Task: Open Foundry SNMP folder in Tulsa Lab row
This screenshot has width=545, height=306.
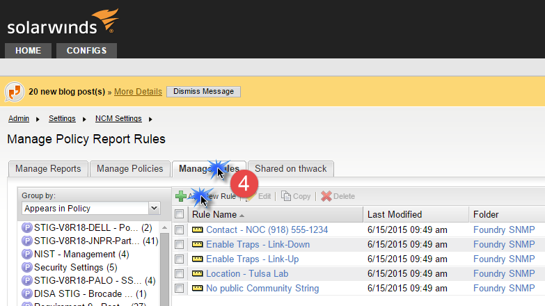Action: coord(504,274)
